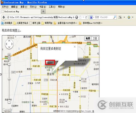Click the map zoom slider handle

point(9,79)
